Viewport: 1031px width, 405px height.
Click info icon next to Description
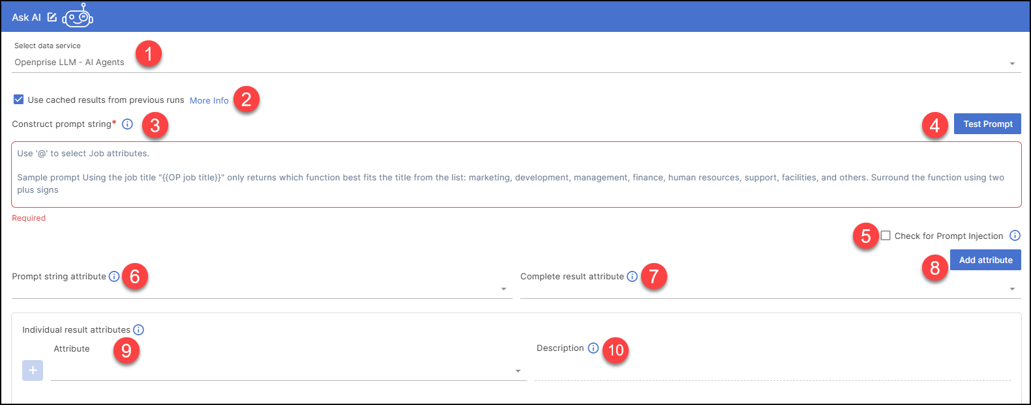point(593,348)
